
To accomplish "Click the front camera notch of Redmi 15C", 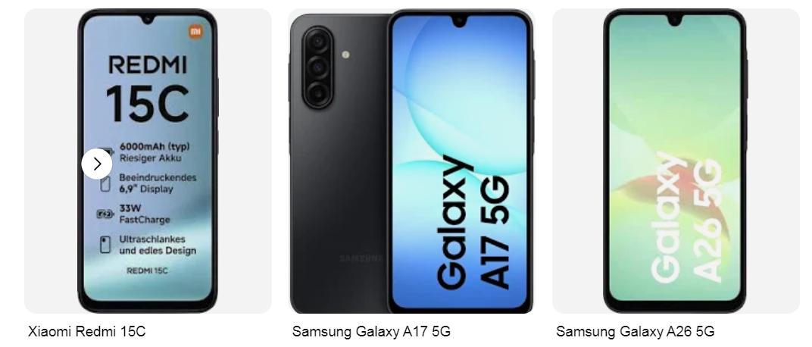I will pyautogui.click(x=148, y=20).
